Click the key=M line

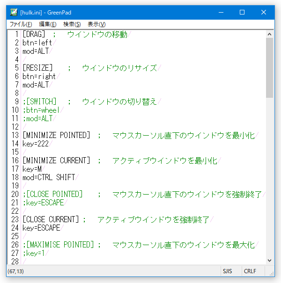tap(32, 169)
